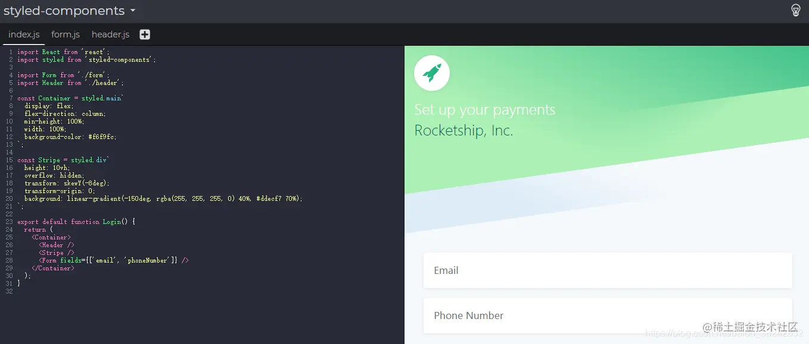Click the '<Form fields=' code line
Screen dimensions: 809x344
(x=114, y=261)
